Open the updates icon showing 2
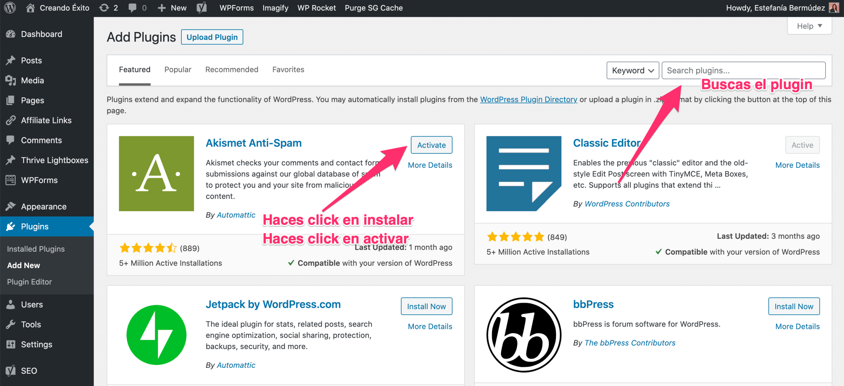 pos(104,8)
